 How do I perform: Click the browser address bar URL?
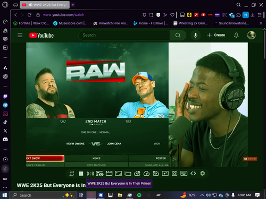[63, 15]
